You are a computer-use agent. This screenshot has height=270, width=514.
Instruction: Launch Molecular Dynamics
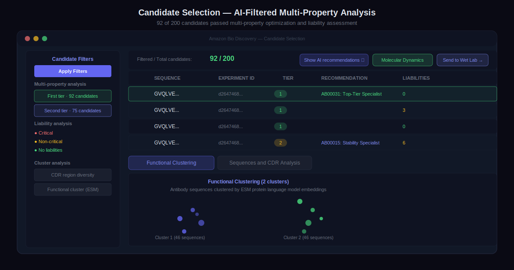[402, 60]
